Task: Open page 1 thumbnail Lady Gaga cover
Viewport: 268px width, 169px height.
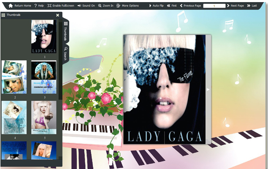Action: tap(44, 36)
